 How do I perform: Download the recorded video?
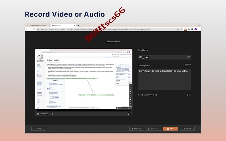pyautogui.click(x=137, y=129)
